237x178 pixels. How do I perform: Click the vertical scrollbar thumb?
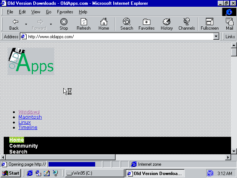click(x=234, y=52)
